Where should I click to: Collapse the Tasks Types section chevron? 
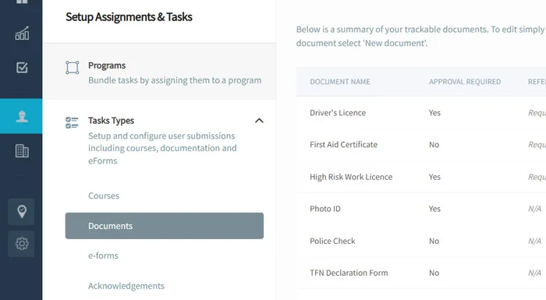coord(259,121)
